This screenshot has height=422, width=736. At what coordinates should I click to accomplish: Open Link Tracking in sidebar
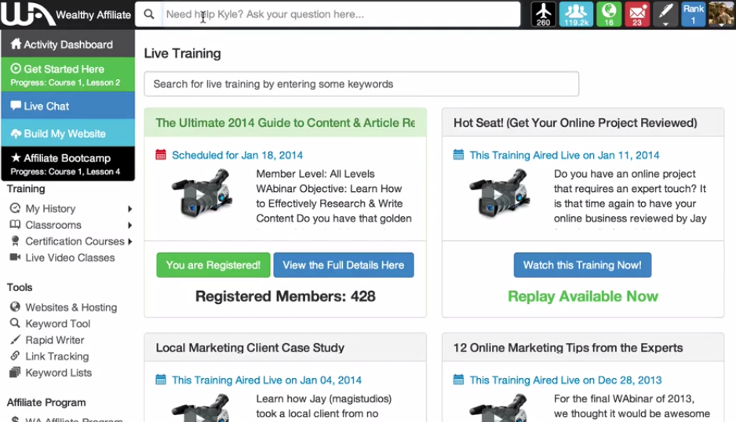(56, 356)
